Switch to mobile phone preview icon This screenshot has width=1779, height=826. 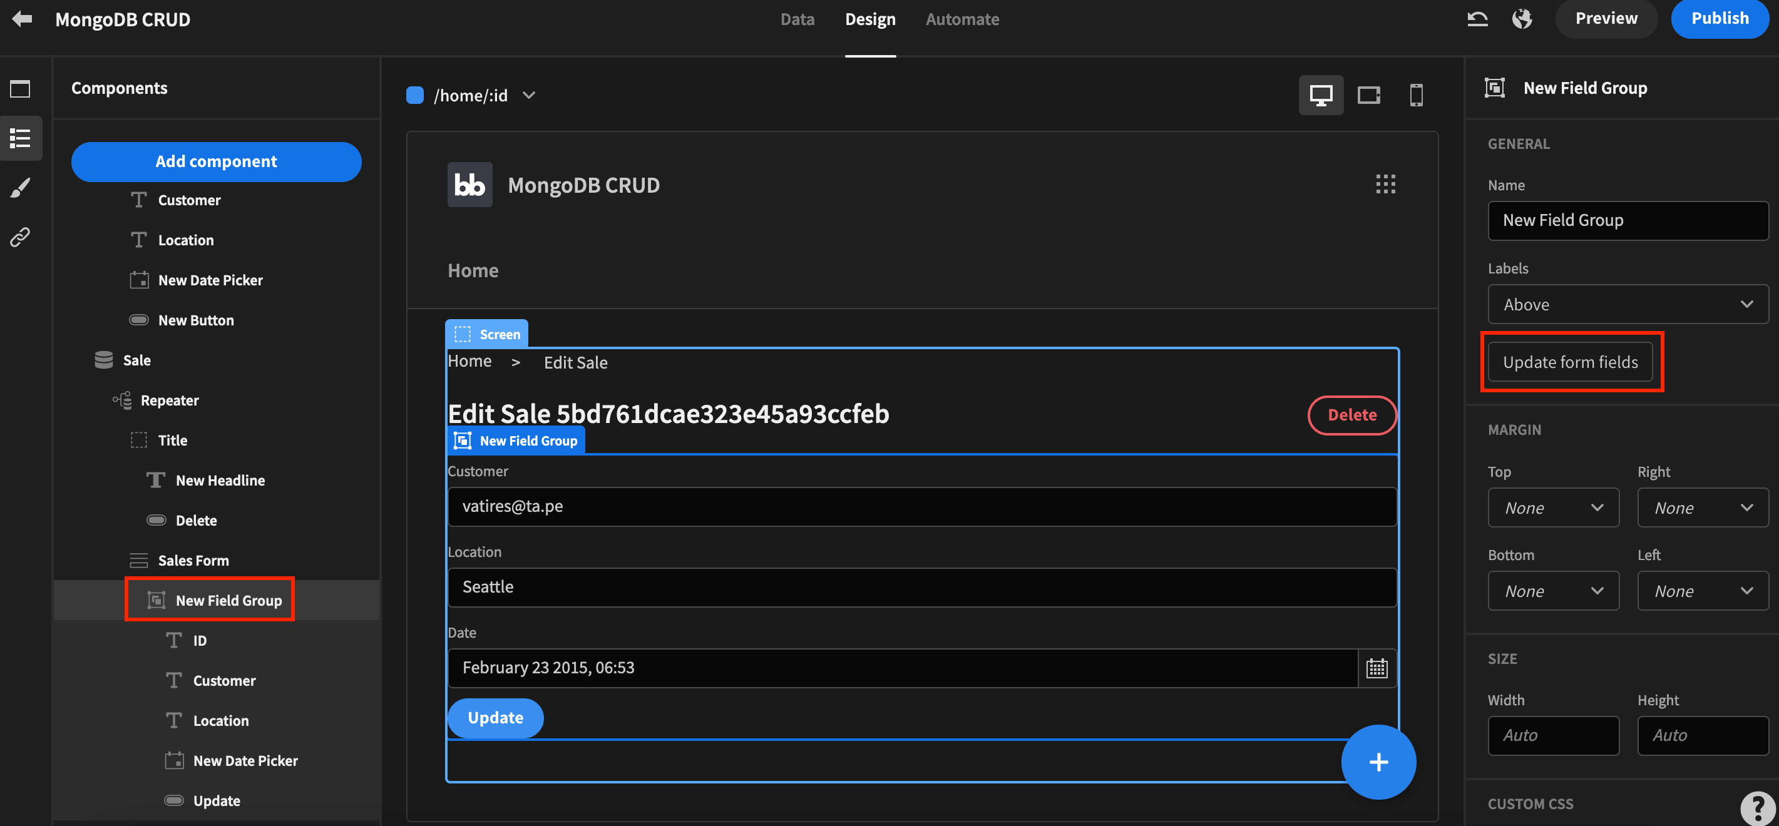click(1416, 95)
